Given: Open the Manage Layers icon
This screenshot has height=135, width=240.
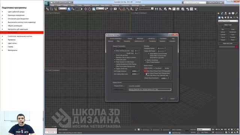Looking at the screenshot, I should [x=165, y=9].
